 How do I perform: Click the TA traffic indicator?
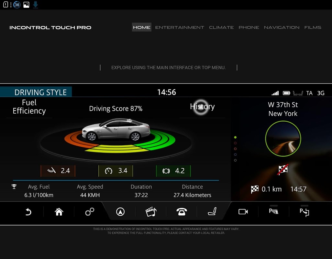tap(309, 93)
